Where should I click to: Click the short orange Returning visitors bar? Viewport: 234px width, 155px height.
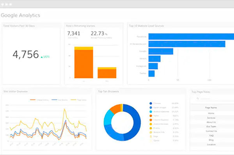(107, 74)
